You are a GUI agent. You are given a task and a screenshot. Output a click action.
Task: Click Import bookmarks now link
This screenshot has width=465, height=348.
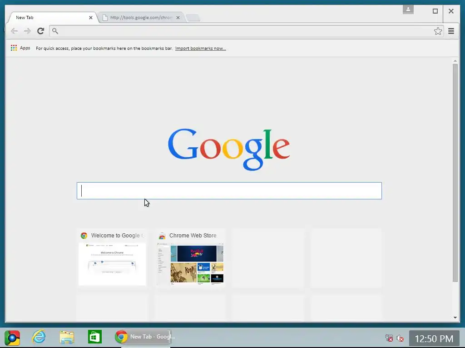tap(200, 48)
